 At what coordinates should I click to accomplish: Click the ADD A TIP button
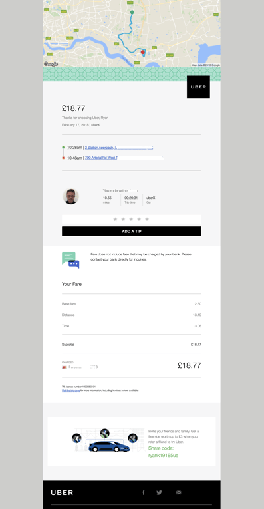[132, 231]
